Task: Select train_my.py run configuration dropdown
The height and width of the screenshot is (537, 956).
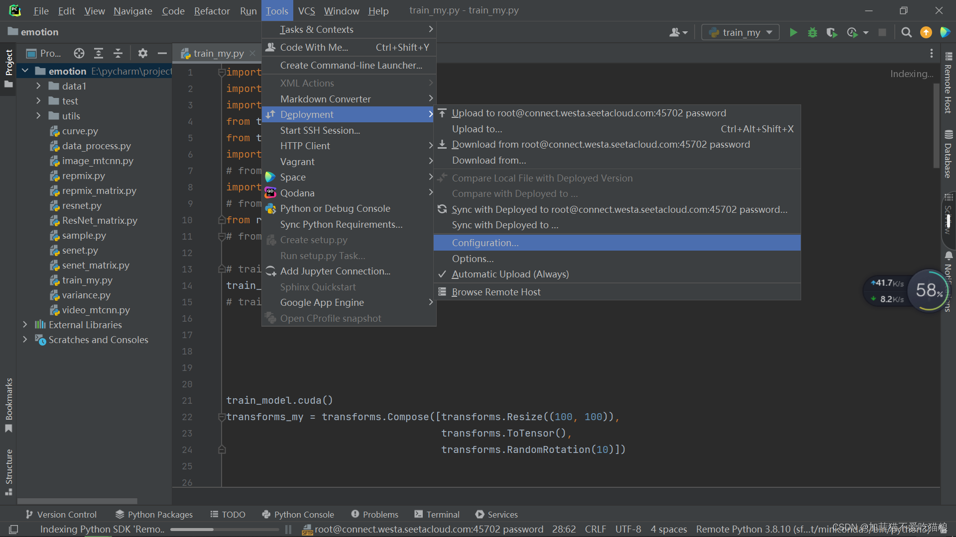Action: coord(740,32)
